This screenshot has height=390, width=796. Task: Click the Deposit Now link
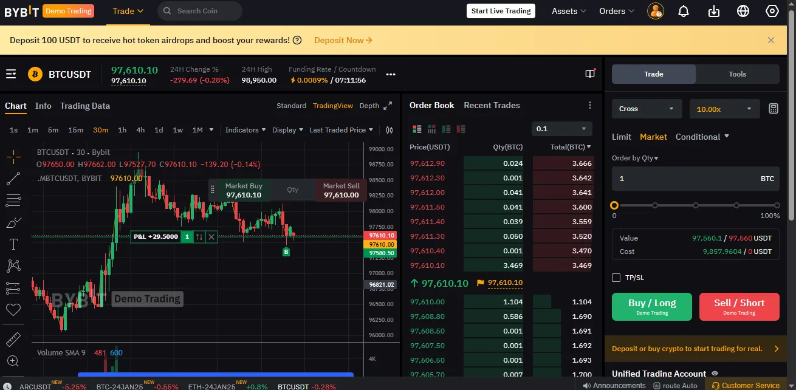[x=343, y=40]
